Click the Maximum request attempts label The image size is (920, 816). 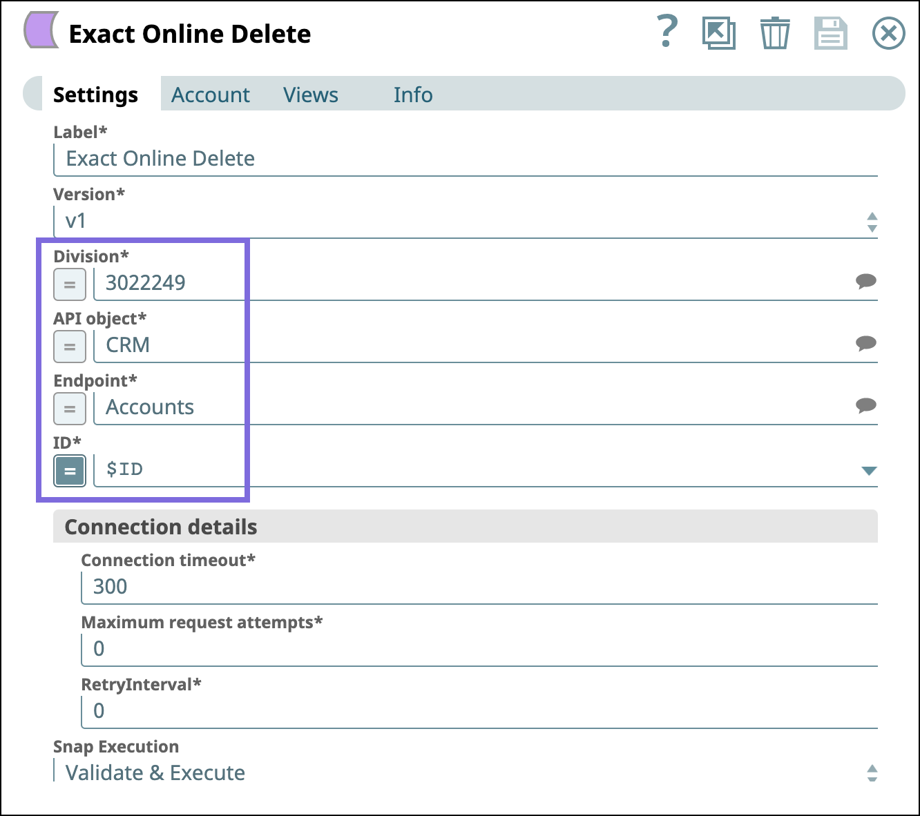(x=202, y=622)
